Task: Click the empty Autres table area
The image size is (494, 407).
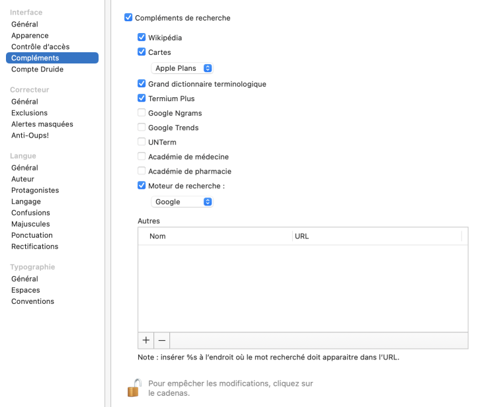Action: coord(302,288)
